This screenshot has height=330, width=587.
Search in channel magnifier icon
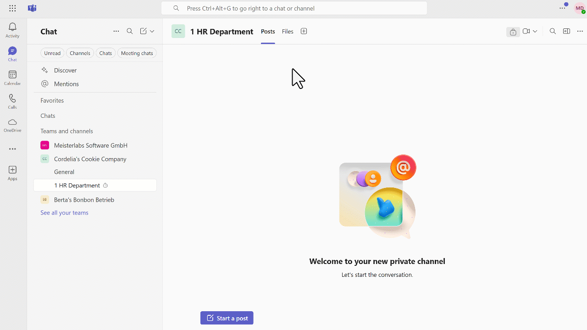[x=553, y=31]
